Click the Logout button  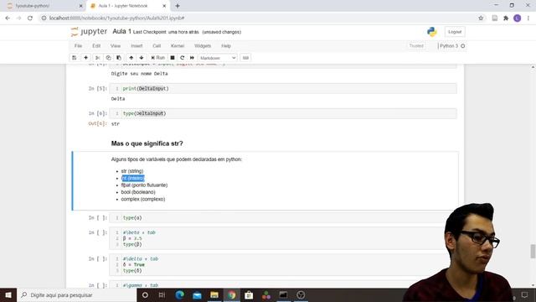(455, 32)
